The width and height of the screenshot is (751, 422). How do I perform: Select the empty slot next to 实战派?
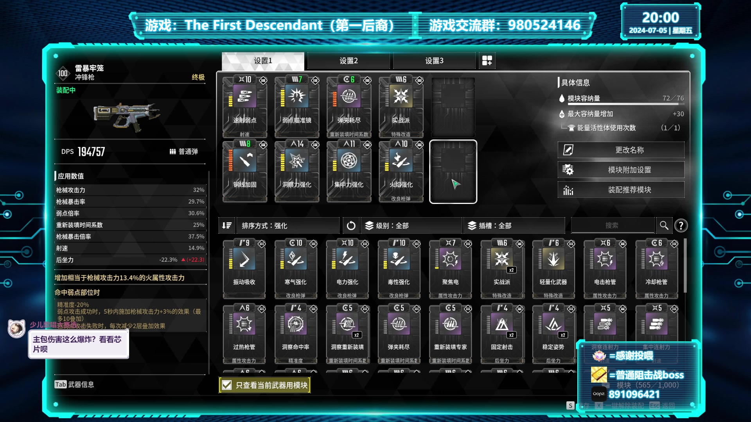[453, 107]
